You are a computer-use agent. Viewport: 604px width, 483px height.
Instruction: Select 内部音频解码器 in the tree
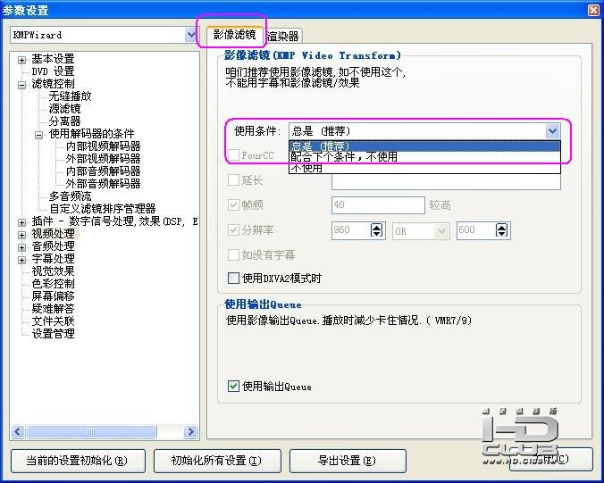104,171
